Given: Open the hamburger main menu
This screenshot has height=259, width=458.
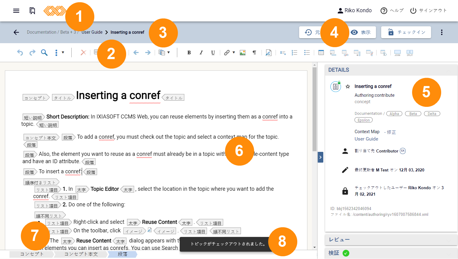Looking at the screenshot, I should tap(16, 11).
